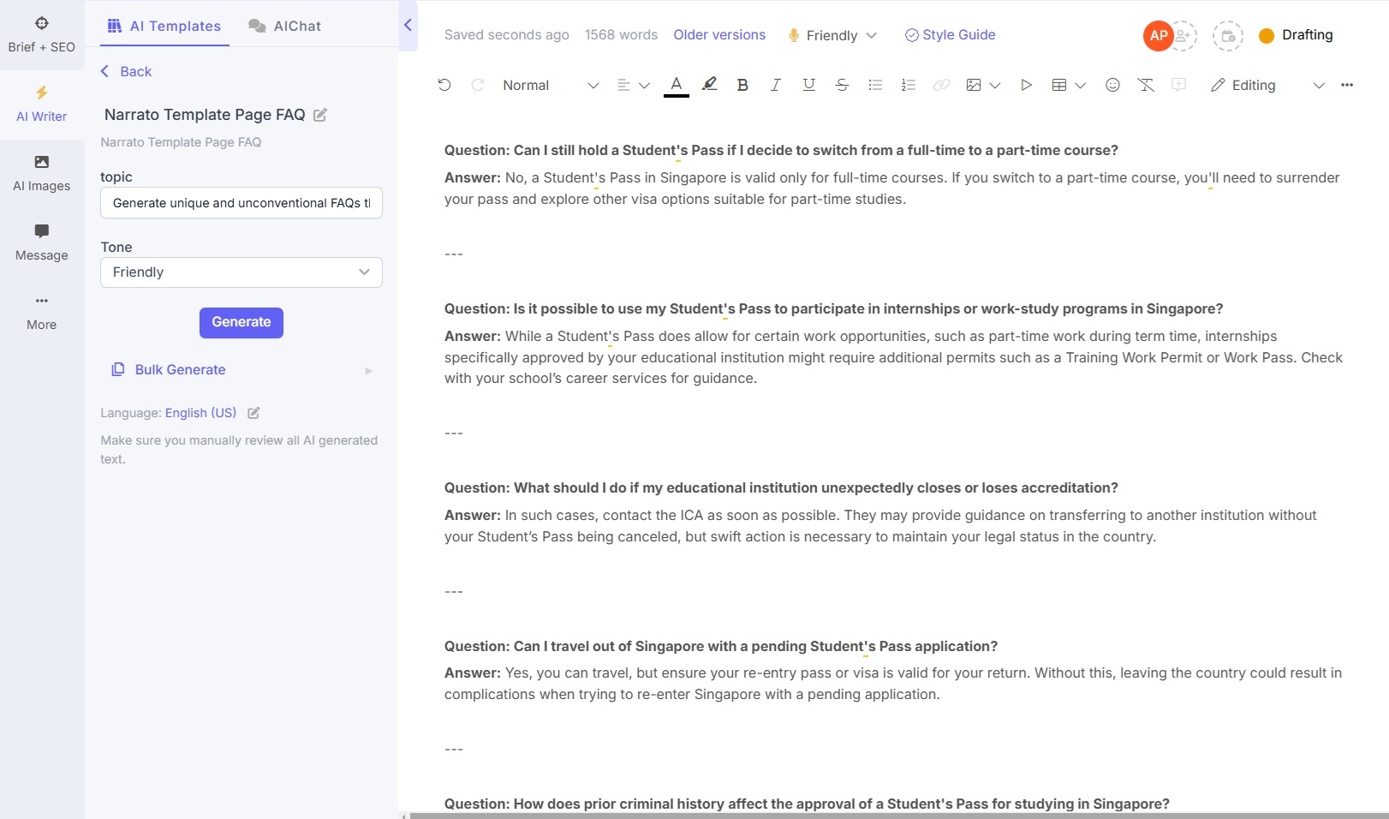Toggle bulleted list
Image resolution: width=1389 pixels, height=819 pixels.
click(x=875, y=85)
